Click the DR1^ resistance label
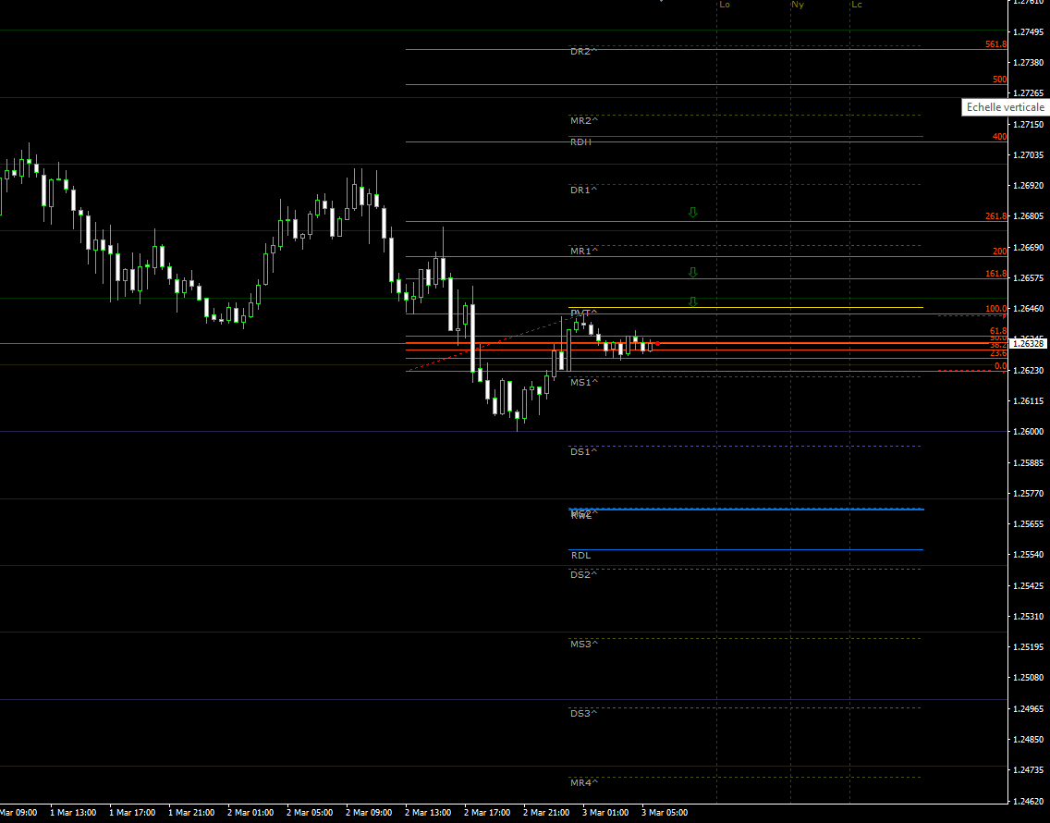Viewport: 1050px width, 823px height. click(583, 190)
